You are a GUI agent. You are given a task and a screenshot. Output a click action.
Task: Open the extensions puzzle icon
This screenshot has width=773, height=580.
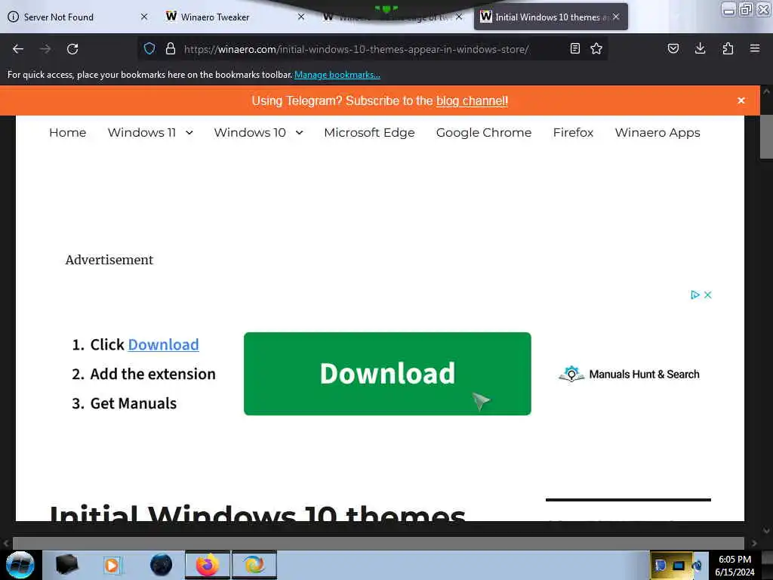[728, 48]
